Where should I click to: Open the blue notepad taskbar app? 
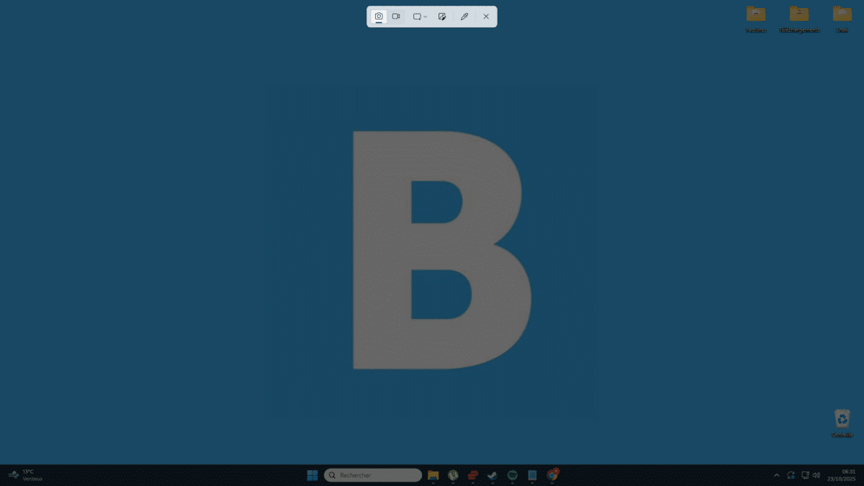[532, 475]
